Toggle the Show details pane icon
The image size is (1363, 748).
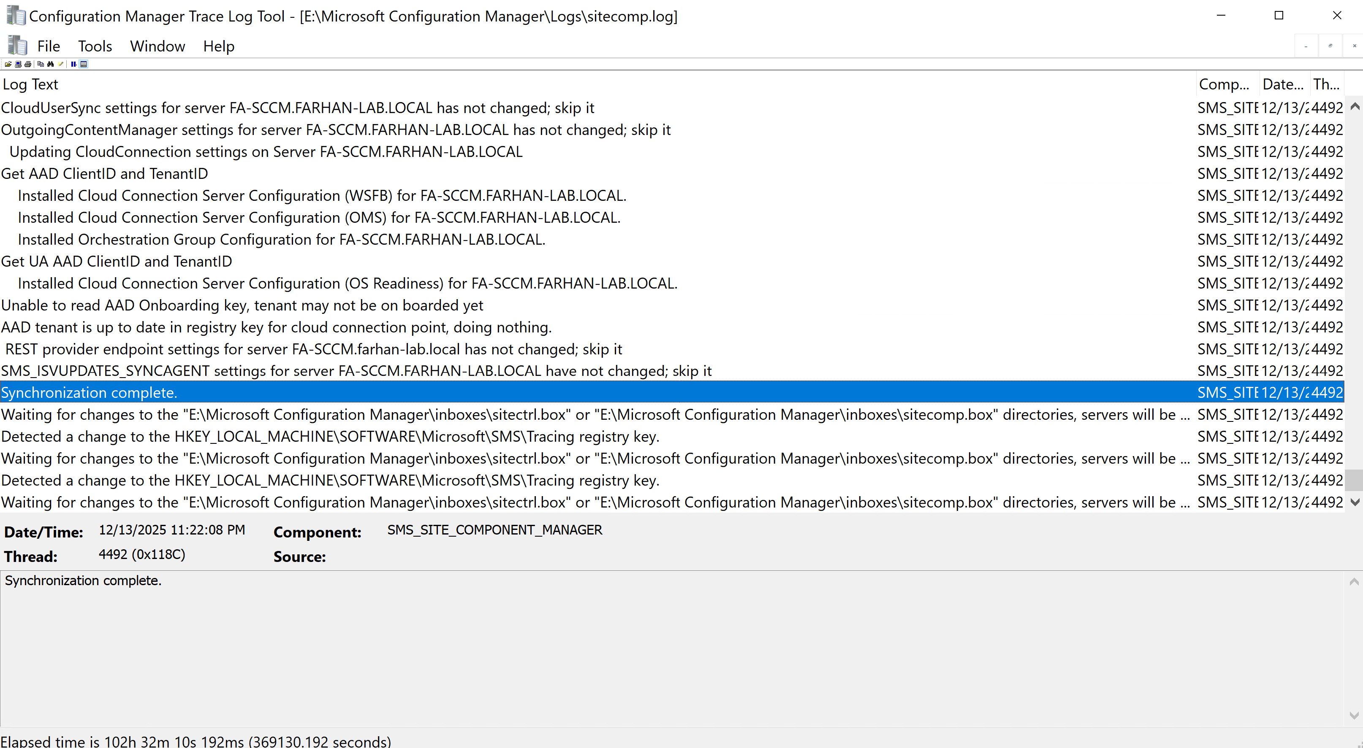pyautogui.click(x=84, y=64)
